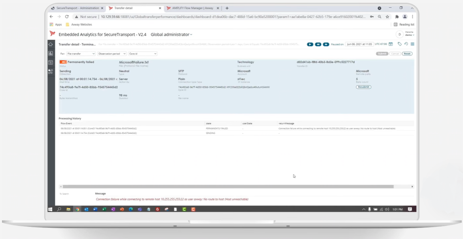
Task: Click the scrollbar right arrow
Action: [x=412, y=187]
